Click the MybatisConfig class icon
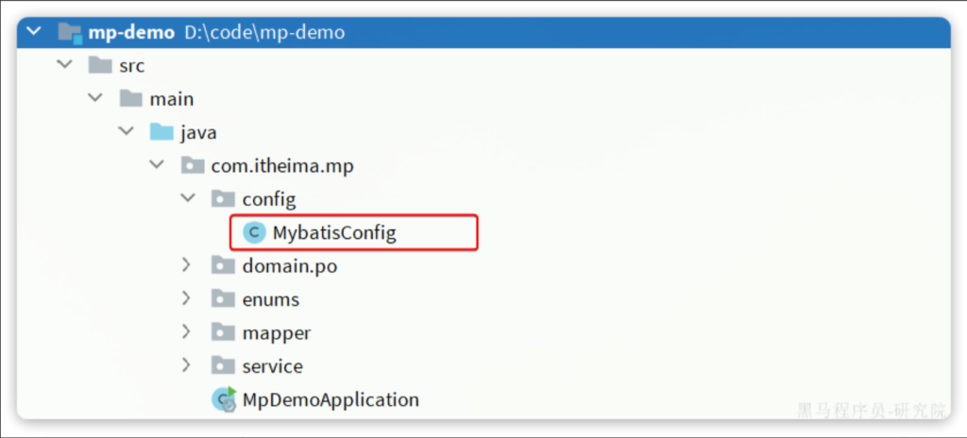Viewport: 967px width, 438px height. (x=254, y=232)
